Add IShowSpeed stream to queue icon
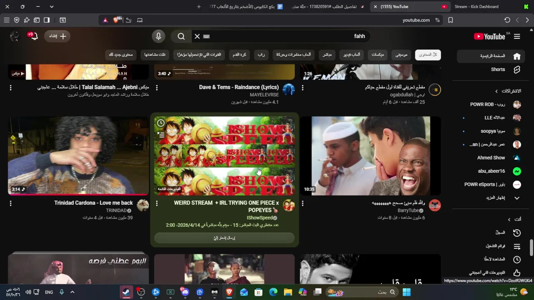Image resolution: width=534 pixels, height=300 pixels. 161,135
